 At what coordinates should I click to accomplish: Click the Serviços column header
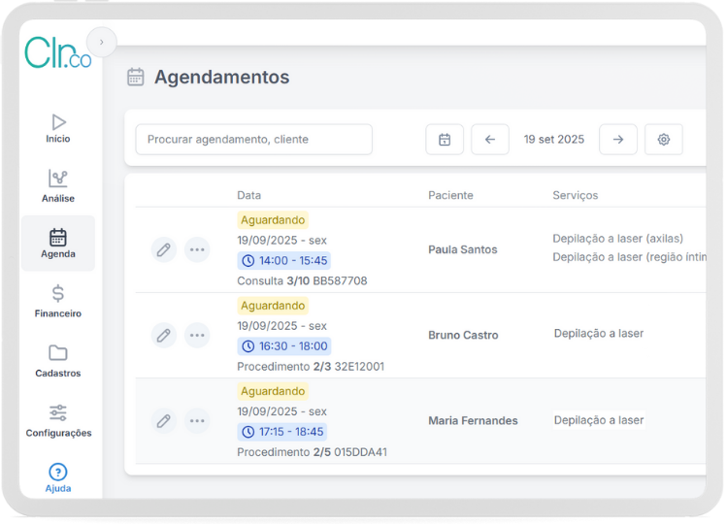pyautogui.click(x=575, y=195)
